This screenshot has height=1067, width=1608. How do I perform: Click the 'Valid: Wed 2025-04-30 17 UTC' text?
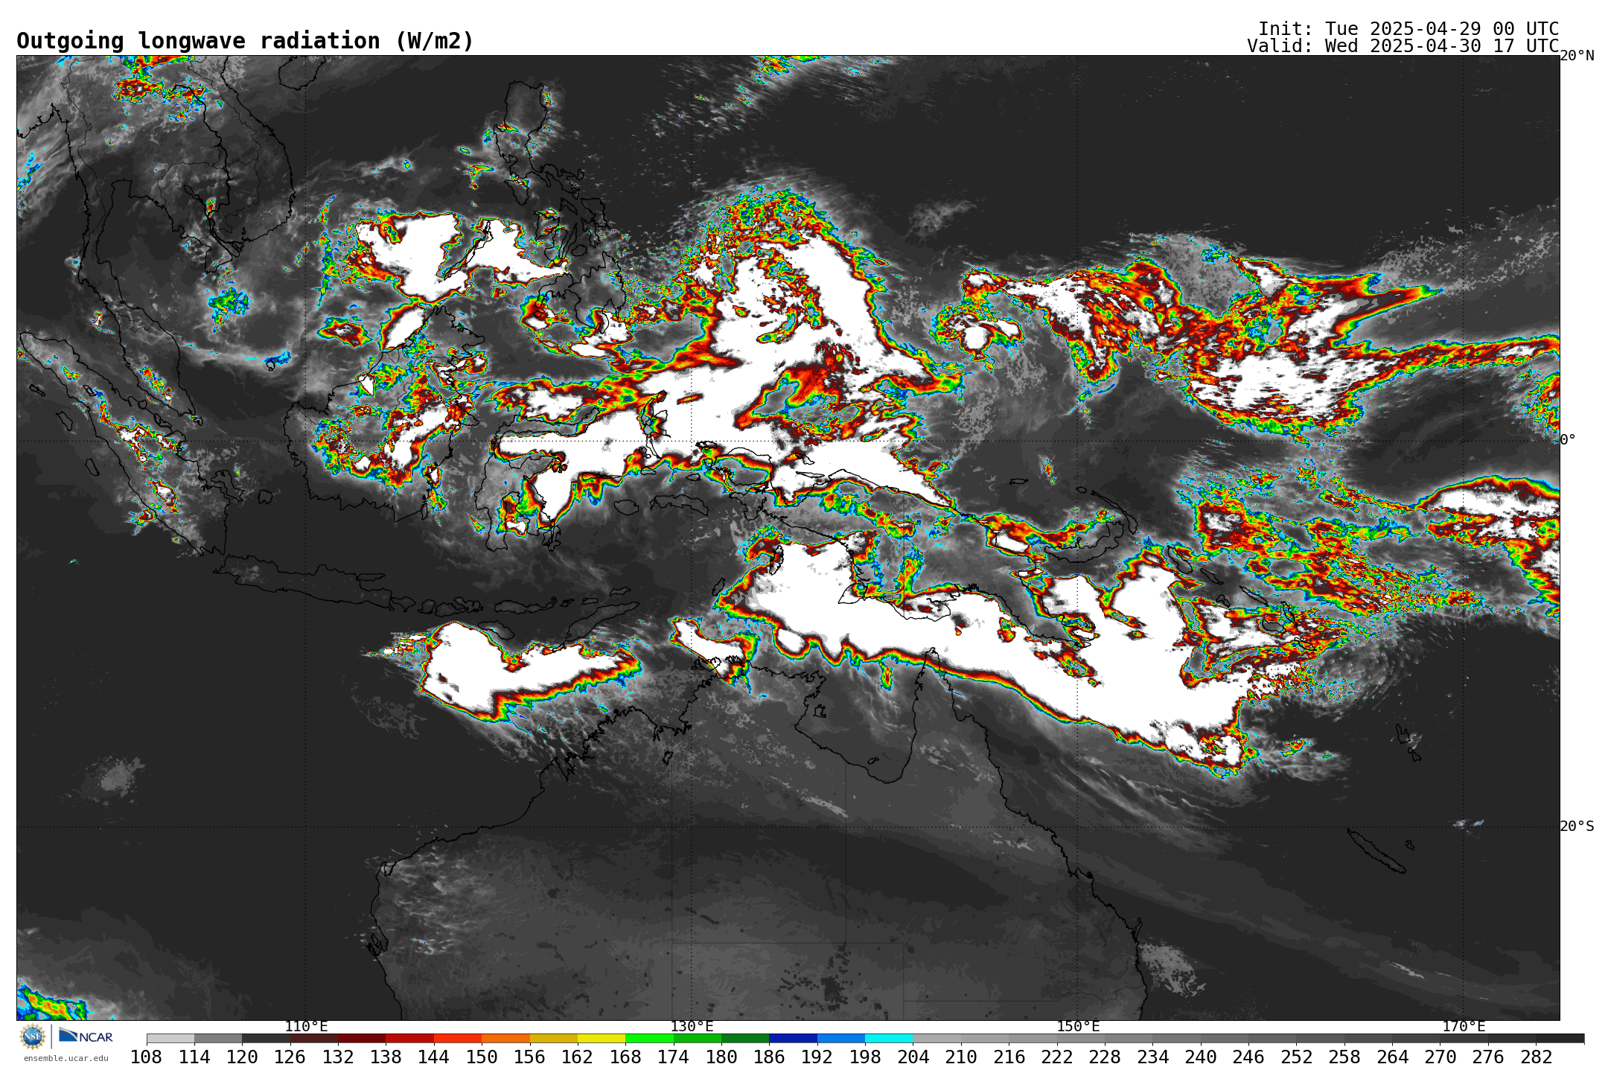(x=1403, y=46)
